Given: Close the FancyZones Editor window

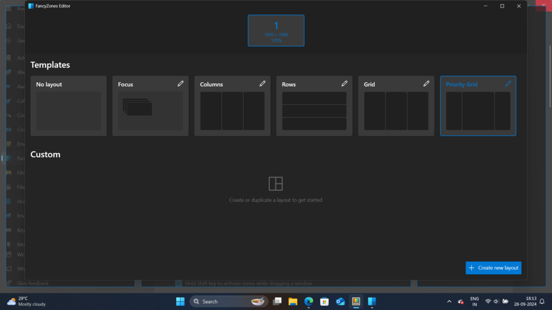Looking at the screenshot, I should (519, 6).
